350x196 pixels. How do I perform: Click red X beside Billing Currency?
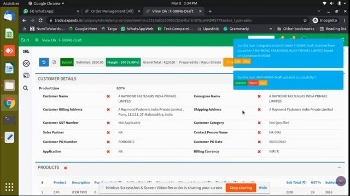[x=259, y=151]
